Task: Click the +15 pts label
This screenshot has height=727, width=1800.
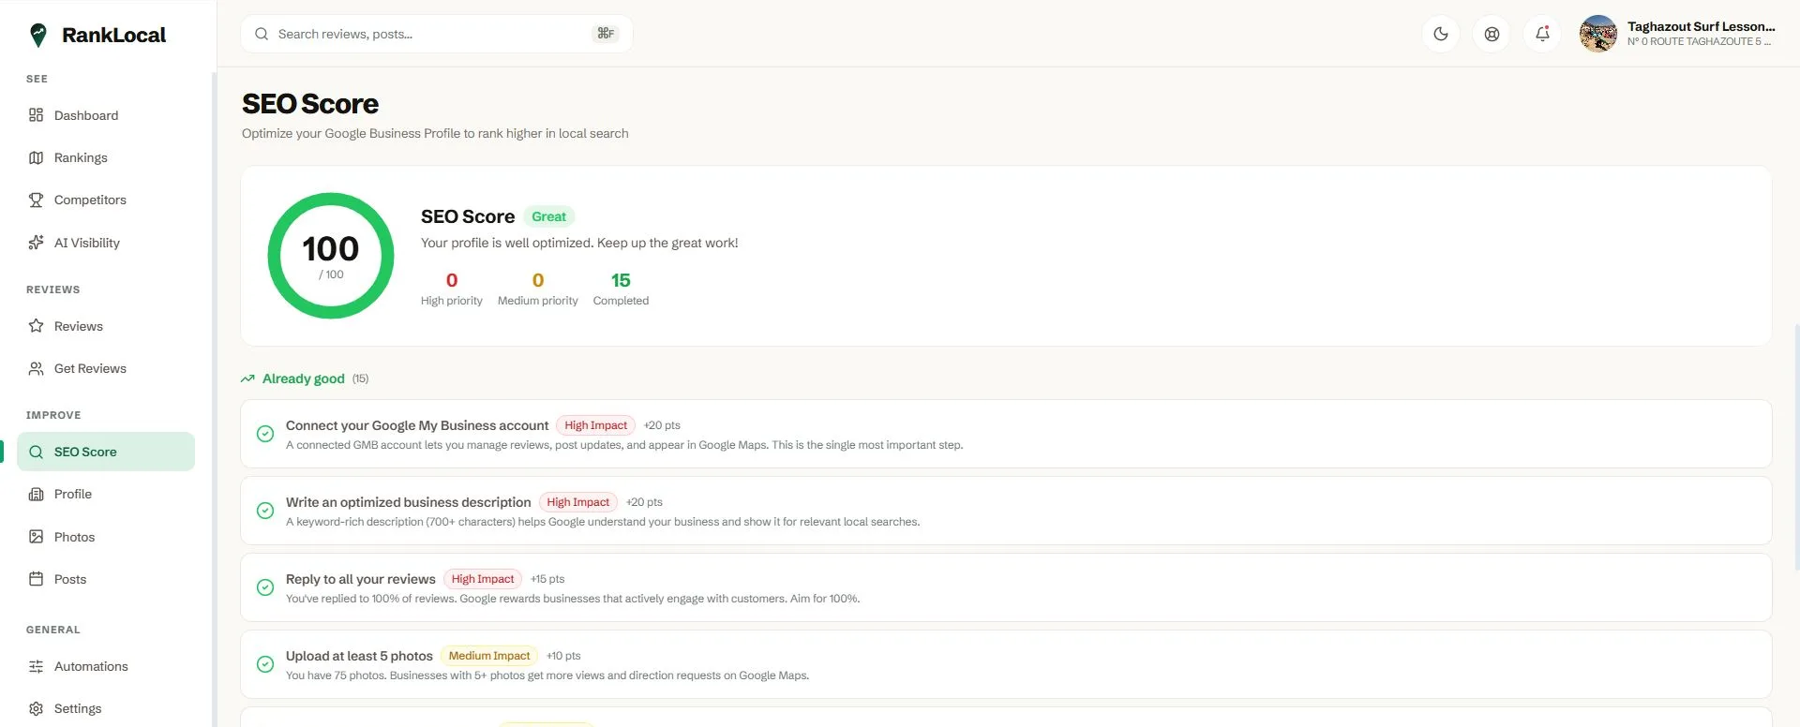Action: 547,579
